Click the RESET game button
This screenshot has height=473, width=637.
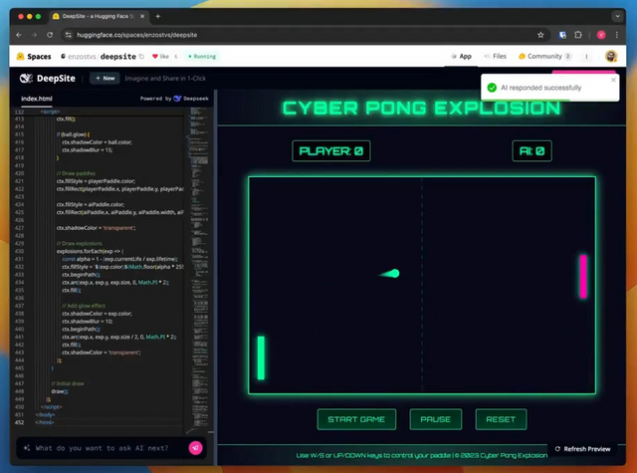(501, 419)
